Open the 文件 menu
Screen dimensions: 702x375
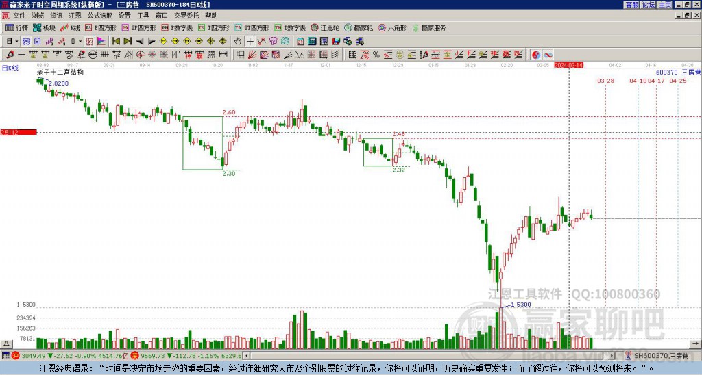[x=19, y=16]
